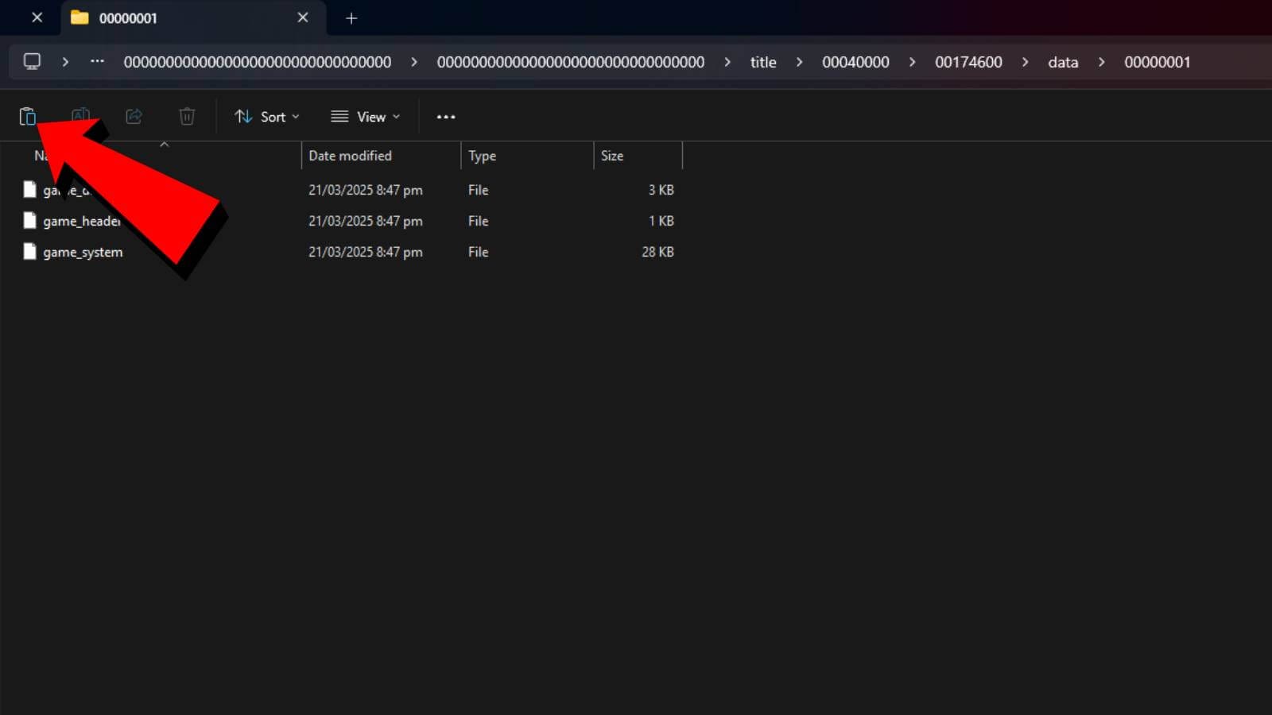Viewport: 1272px width, 715px height.
Task: Open the 00174600 breadcrumb folder
Action: click(x=968, y=61)
